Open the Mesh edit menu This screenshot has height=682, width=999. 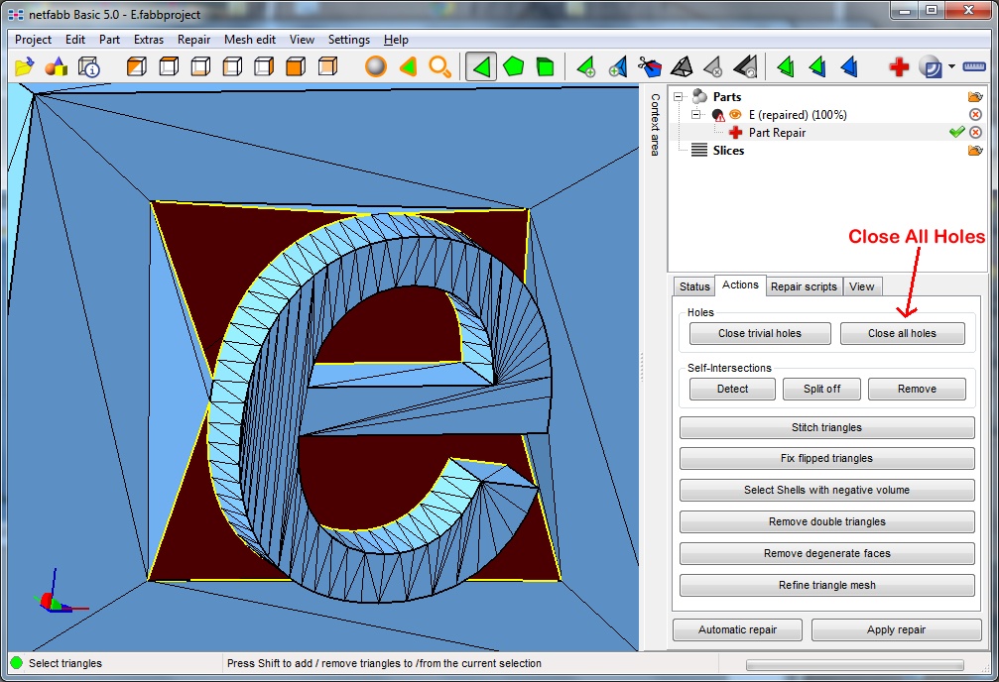[250, 40]
